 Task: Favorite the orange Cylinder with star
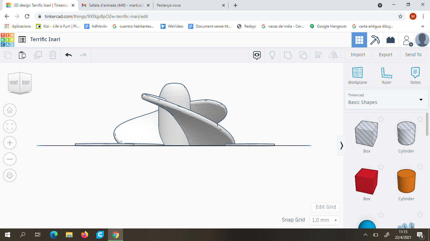(x=420, y=167)
